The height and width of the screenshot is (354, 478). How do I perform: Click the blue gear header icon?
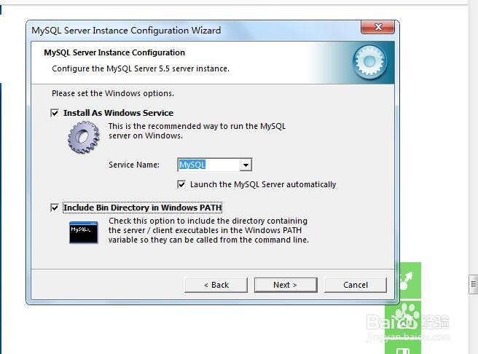pos(369,62)
